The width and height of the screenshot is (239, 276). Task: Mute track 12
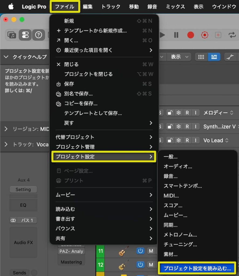[151, 265]
